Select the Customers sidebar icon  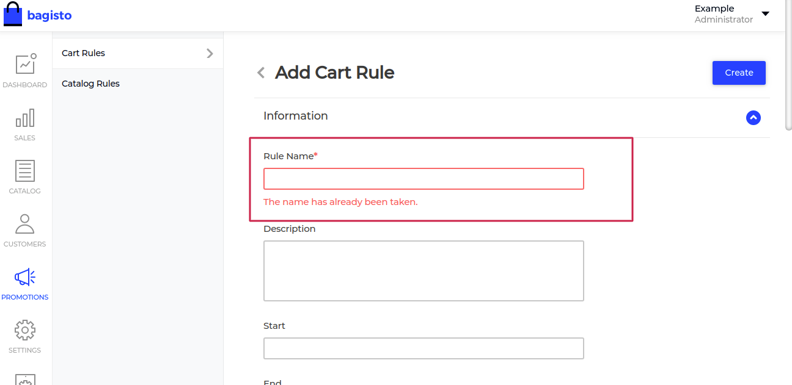pos(24,228)
